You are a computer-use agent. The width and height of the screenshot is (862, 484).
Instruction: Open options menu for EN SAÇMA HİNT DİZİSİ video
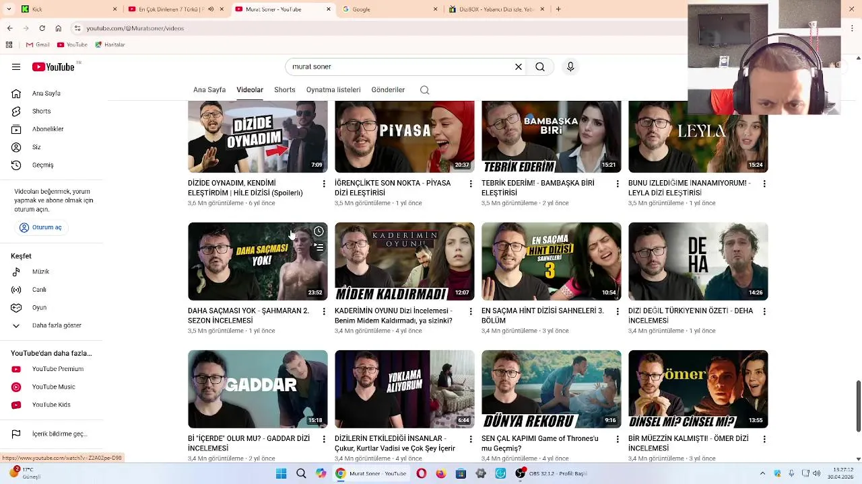[x=618, y=311]
